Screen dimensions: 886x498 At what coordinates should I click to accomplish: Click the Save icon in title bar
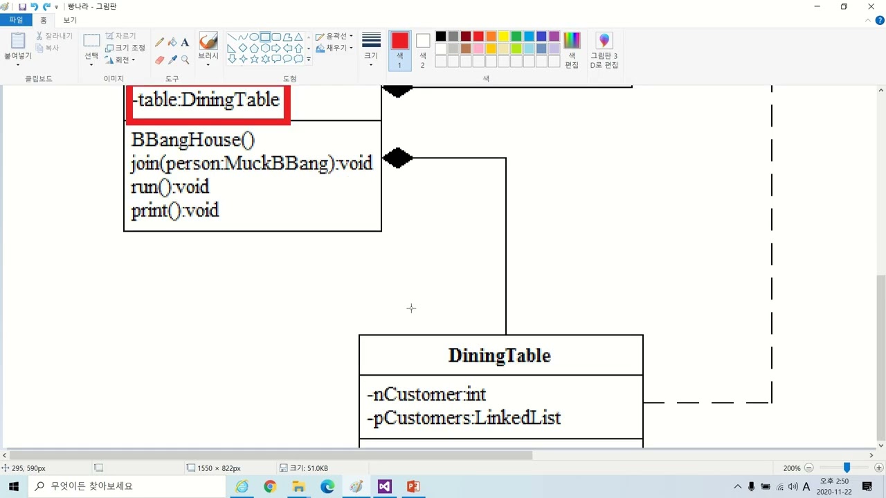click(22, 6)
